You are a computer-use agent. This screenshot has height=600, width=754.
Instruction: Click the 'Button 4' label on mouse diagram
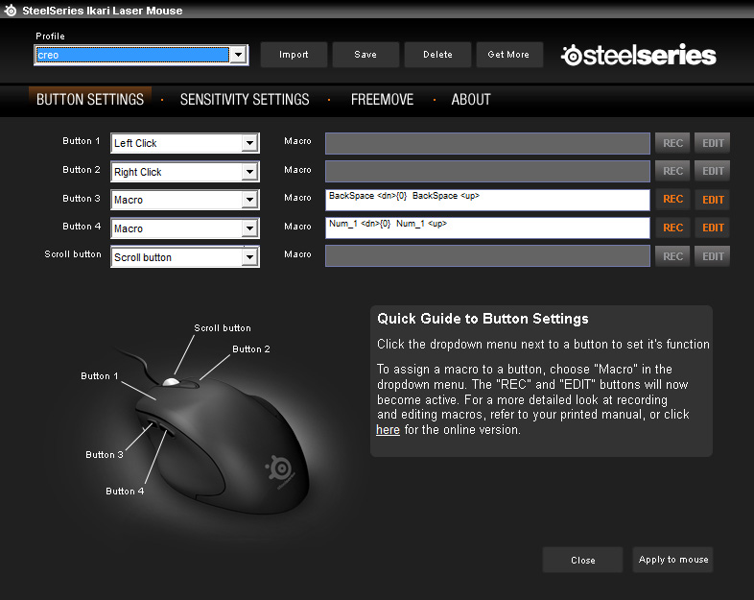[125, 492]
